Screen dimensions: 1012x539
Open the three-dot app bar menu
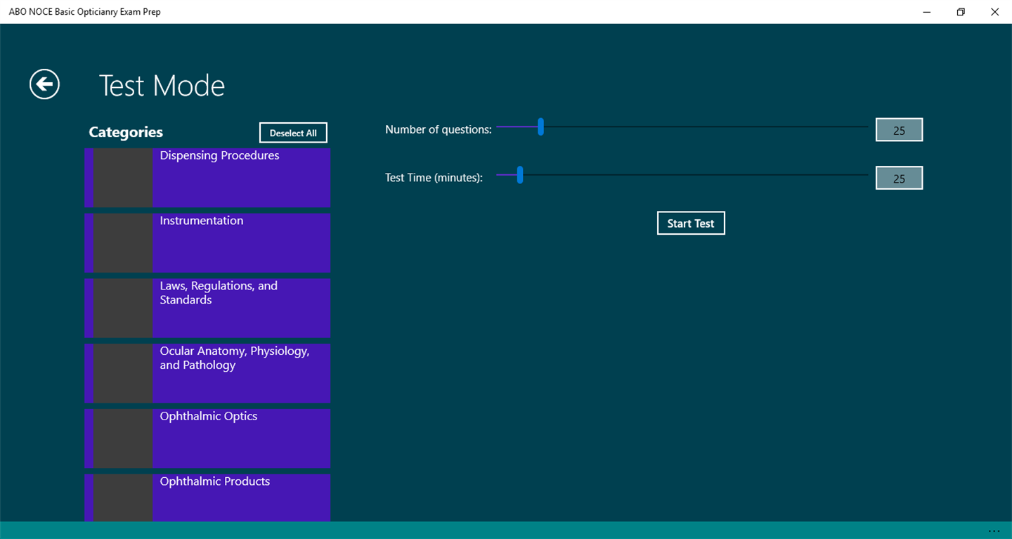coord(994,531)
